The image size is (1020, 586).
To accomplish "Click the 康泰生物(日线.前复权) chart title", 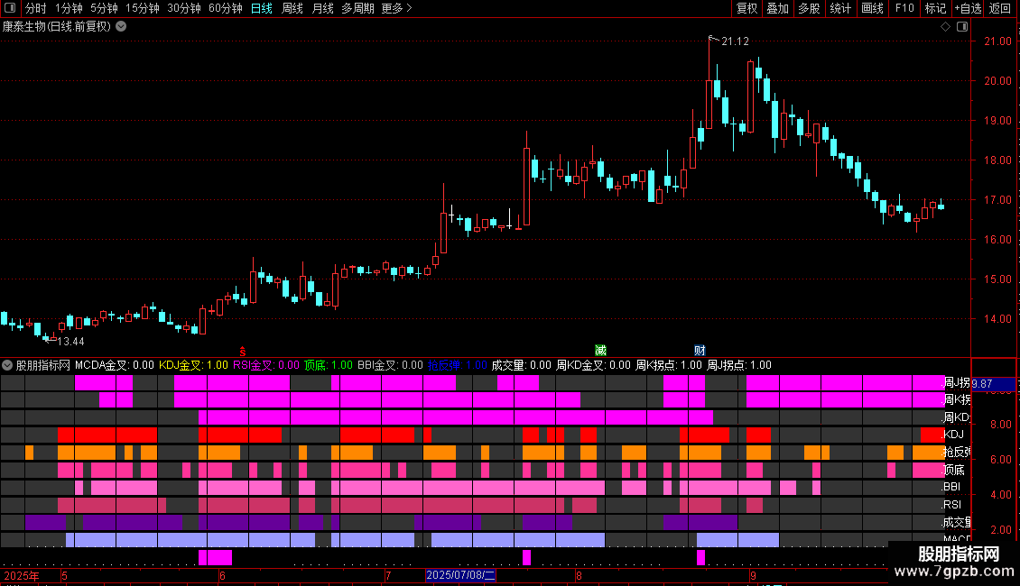I will coord(57,27).
